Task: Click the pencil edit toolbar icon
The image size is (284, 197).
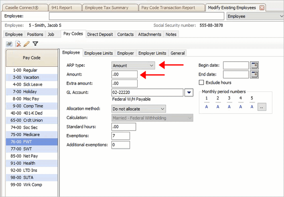Action: [26, 44]
